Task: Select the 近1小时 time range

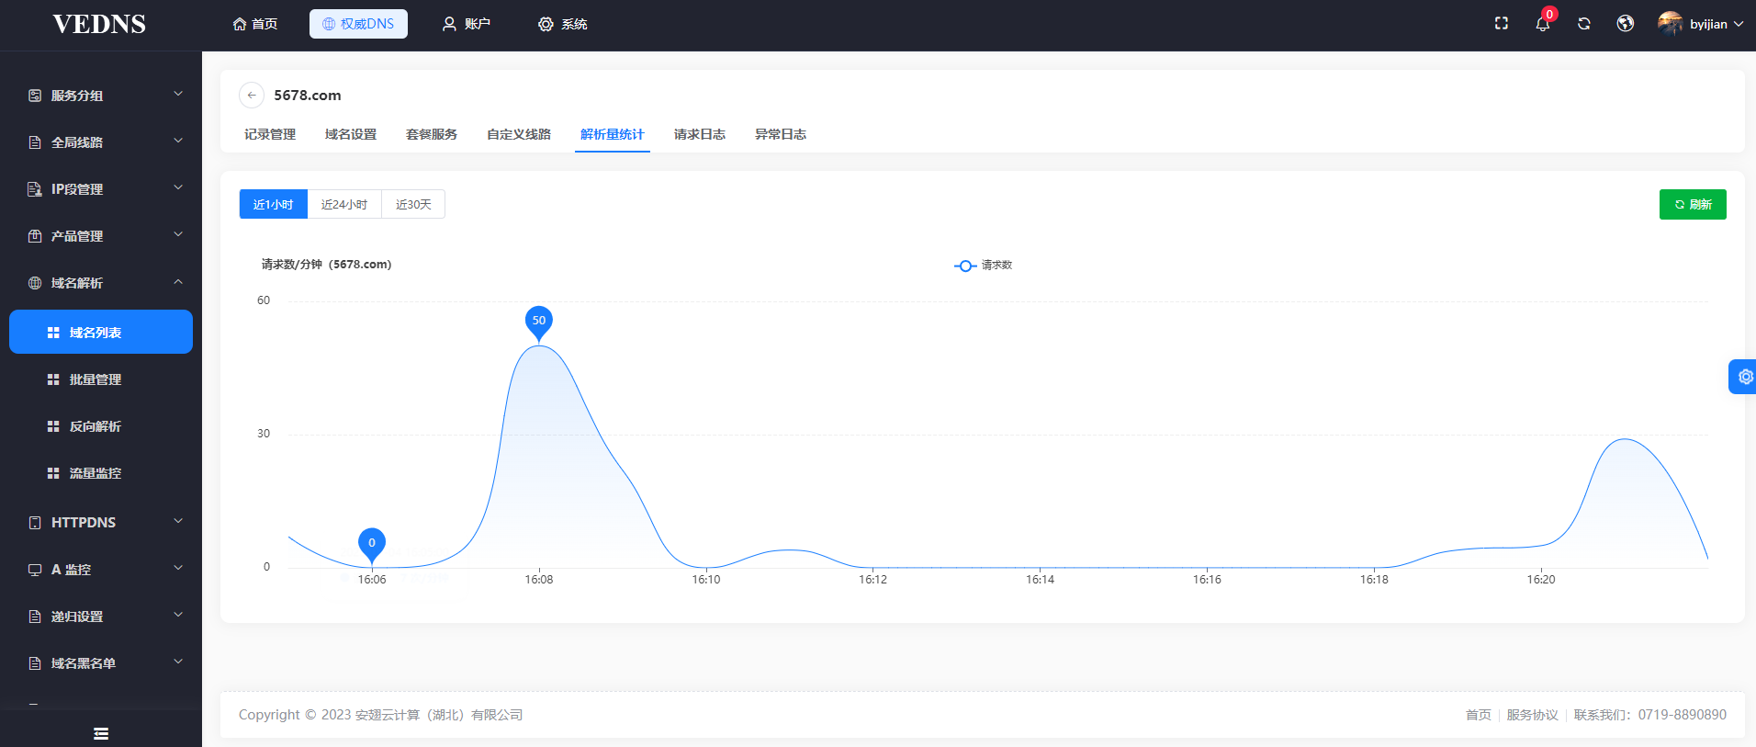Action: (x=273, y=204)
